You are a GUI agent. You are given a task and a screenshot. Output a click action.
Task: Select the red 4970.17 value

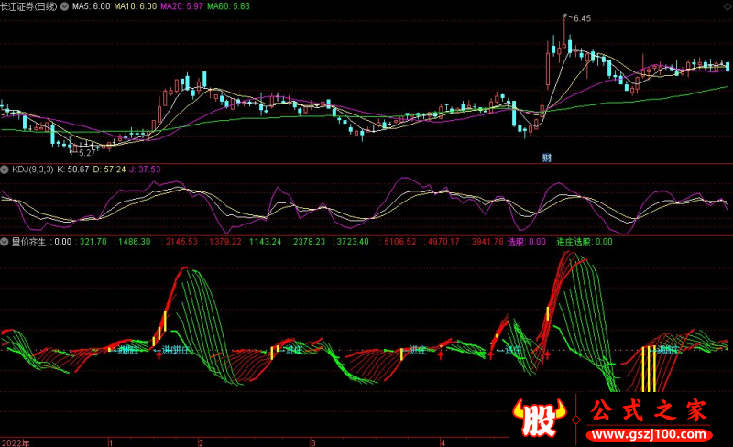[x=443, y=242]
